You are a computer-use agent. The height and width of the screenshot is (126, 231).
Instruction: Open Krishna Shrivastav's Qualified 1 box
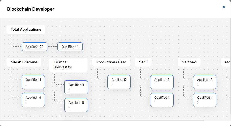(x=76, y=87)
